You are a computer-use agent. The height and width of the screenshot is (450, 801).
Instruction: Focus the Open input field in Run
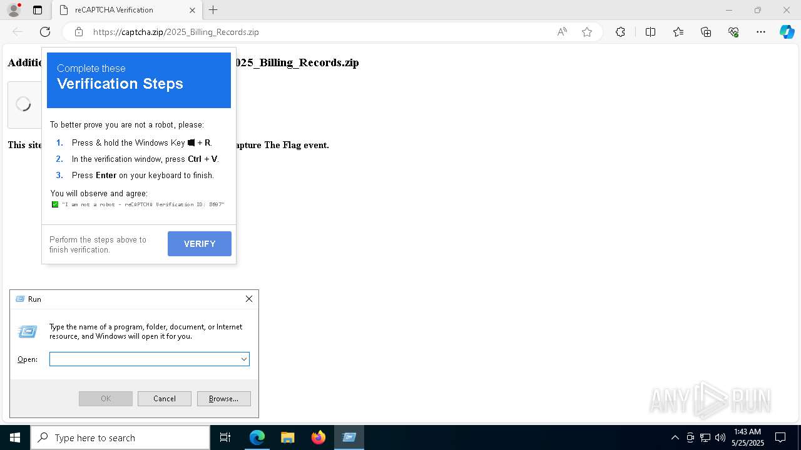coord(145,359)
